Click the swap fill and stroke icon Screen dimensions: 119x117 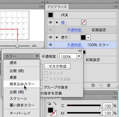[55, 104]
